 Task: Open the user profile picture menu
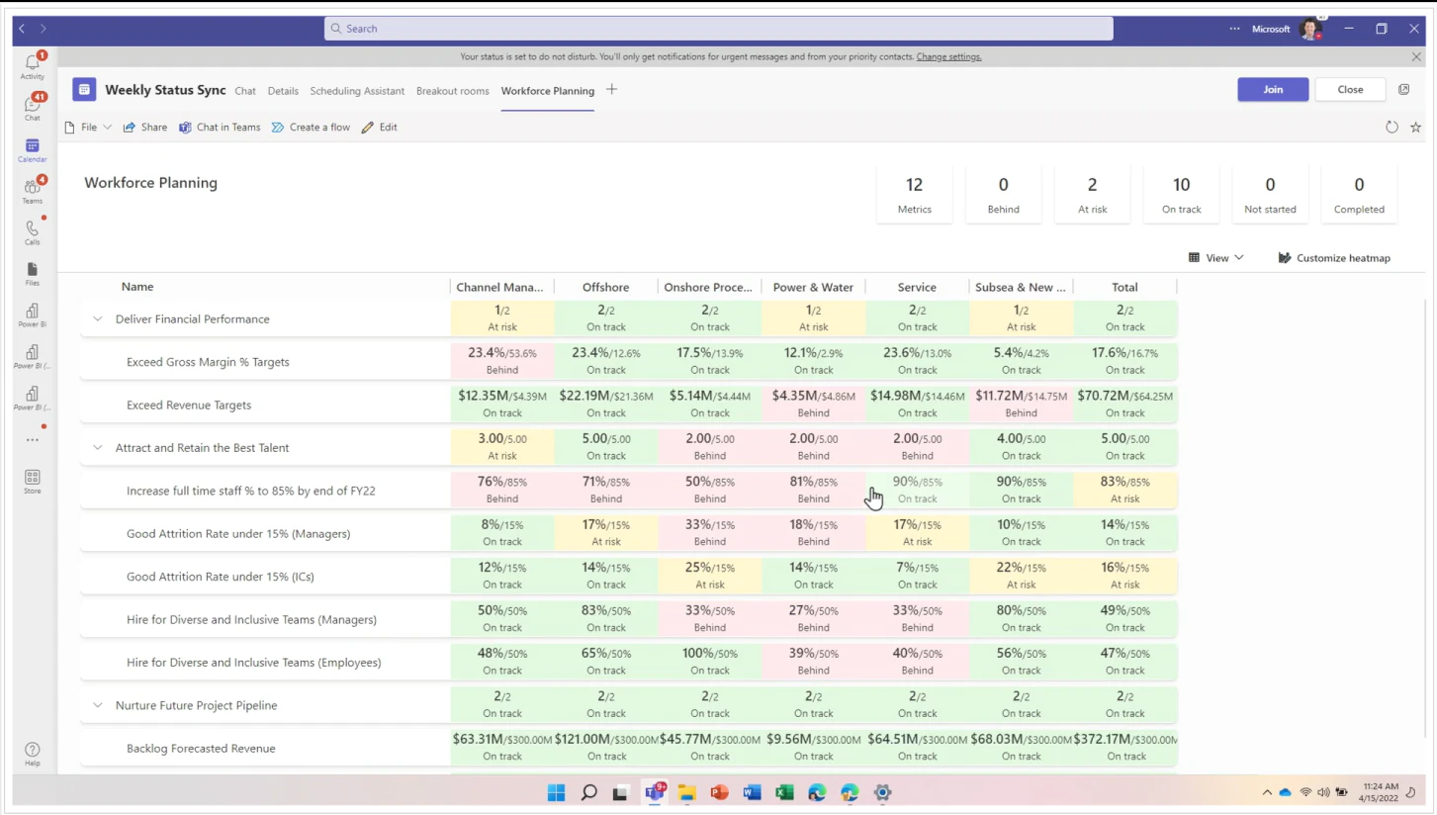pos(1310,29)
